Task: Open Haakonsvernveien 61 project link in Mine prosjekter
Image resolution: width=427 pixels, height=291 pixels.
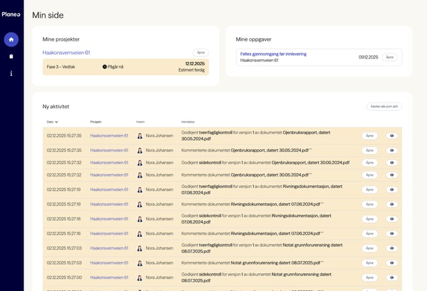Action: [x=66, y=53]
